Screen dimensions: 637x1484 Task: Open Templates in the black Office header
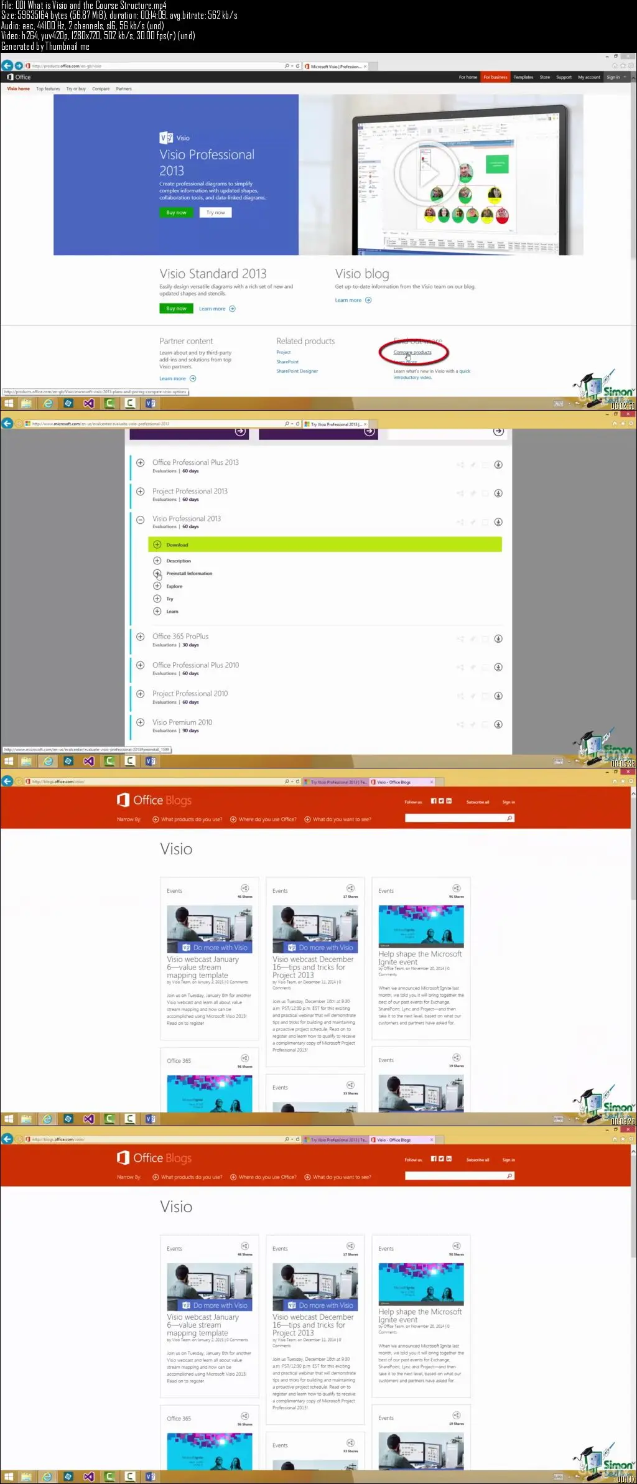(x=523, y=77)
